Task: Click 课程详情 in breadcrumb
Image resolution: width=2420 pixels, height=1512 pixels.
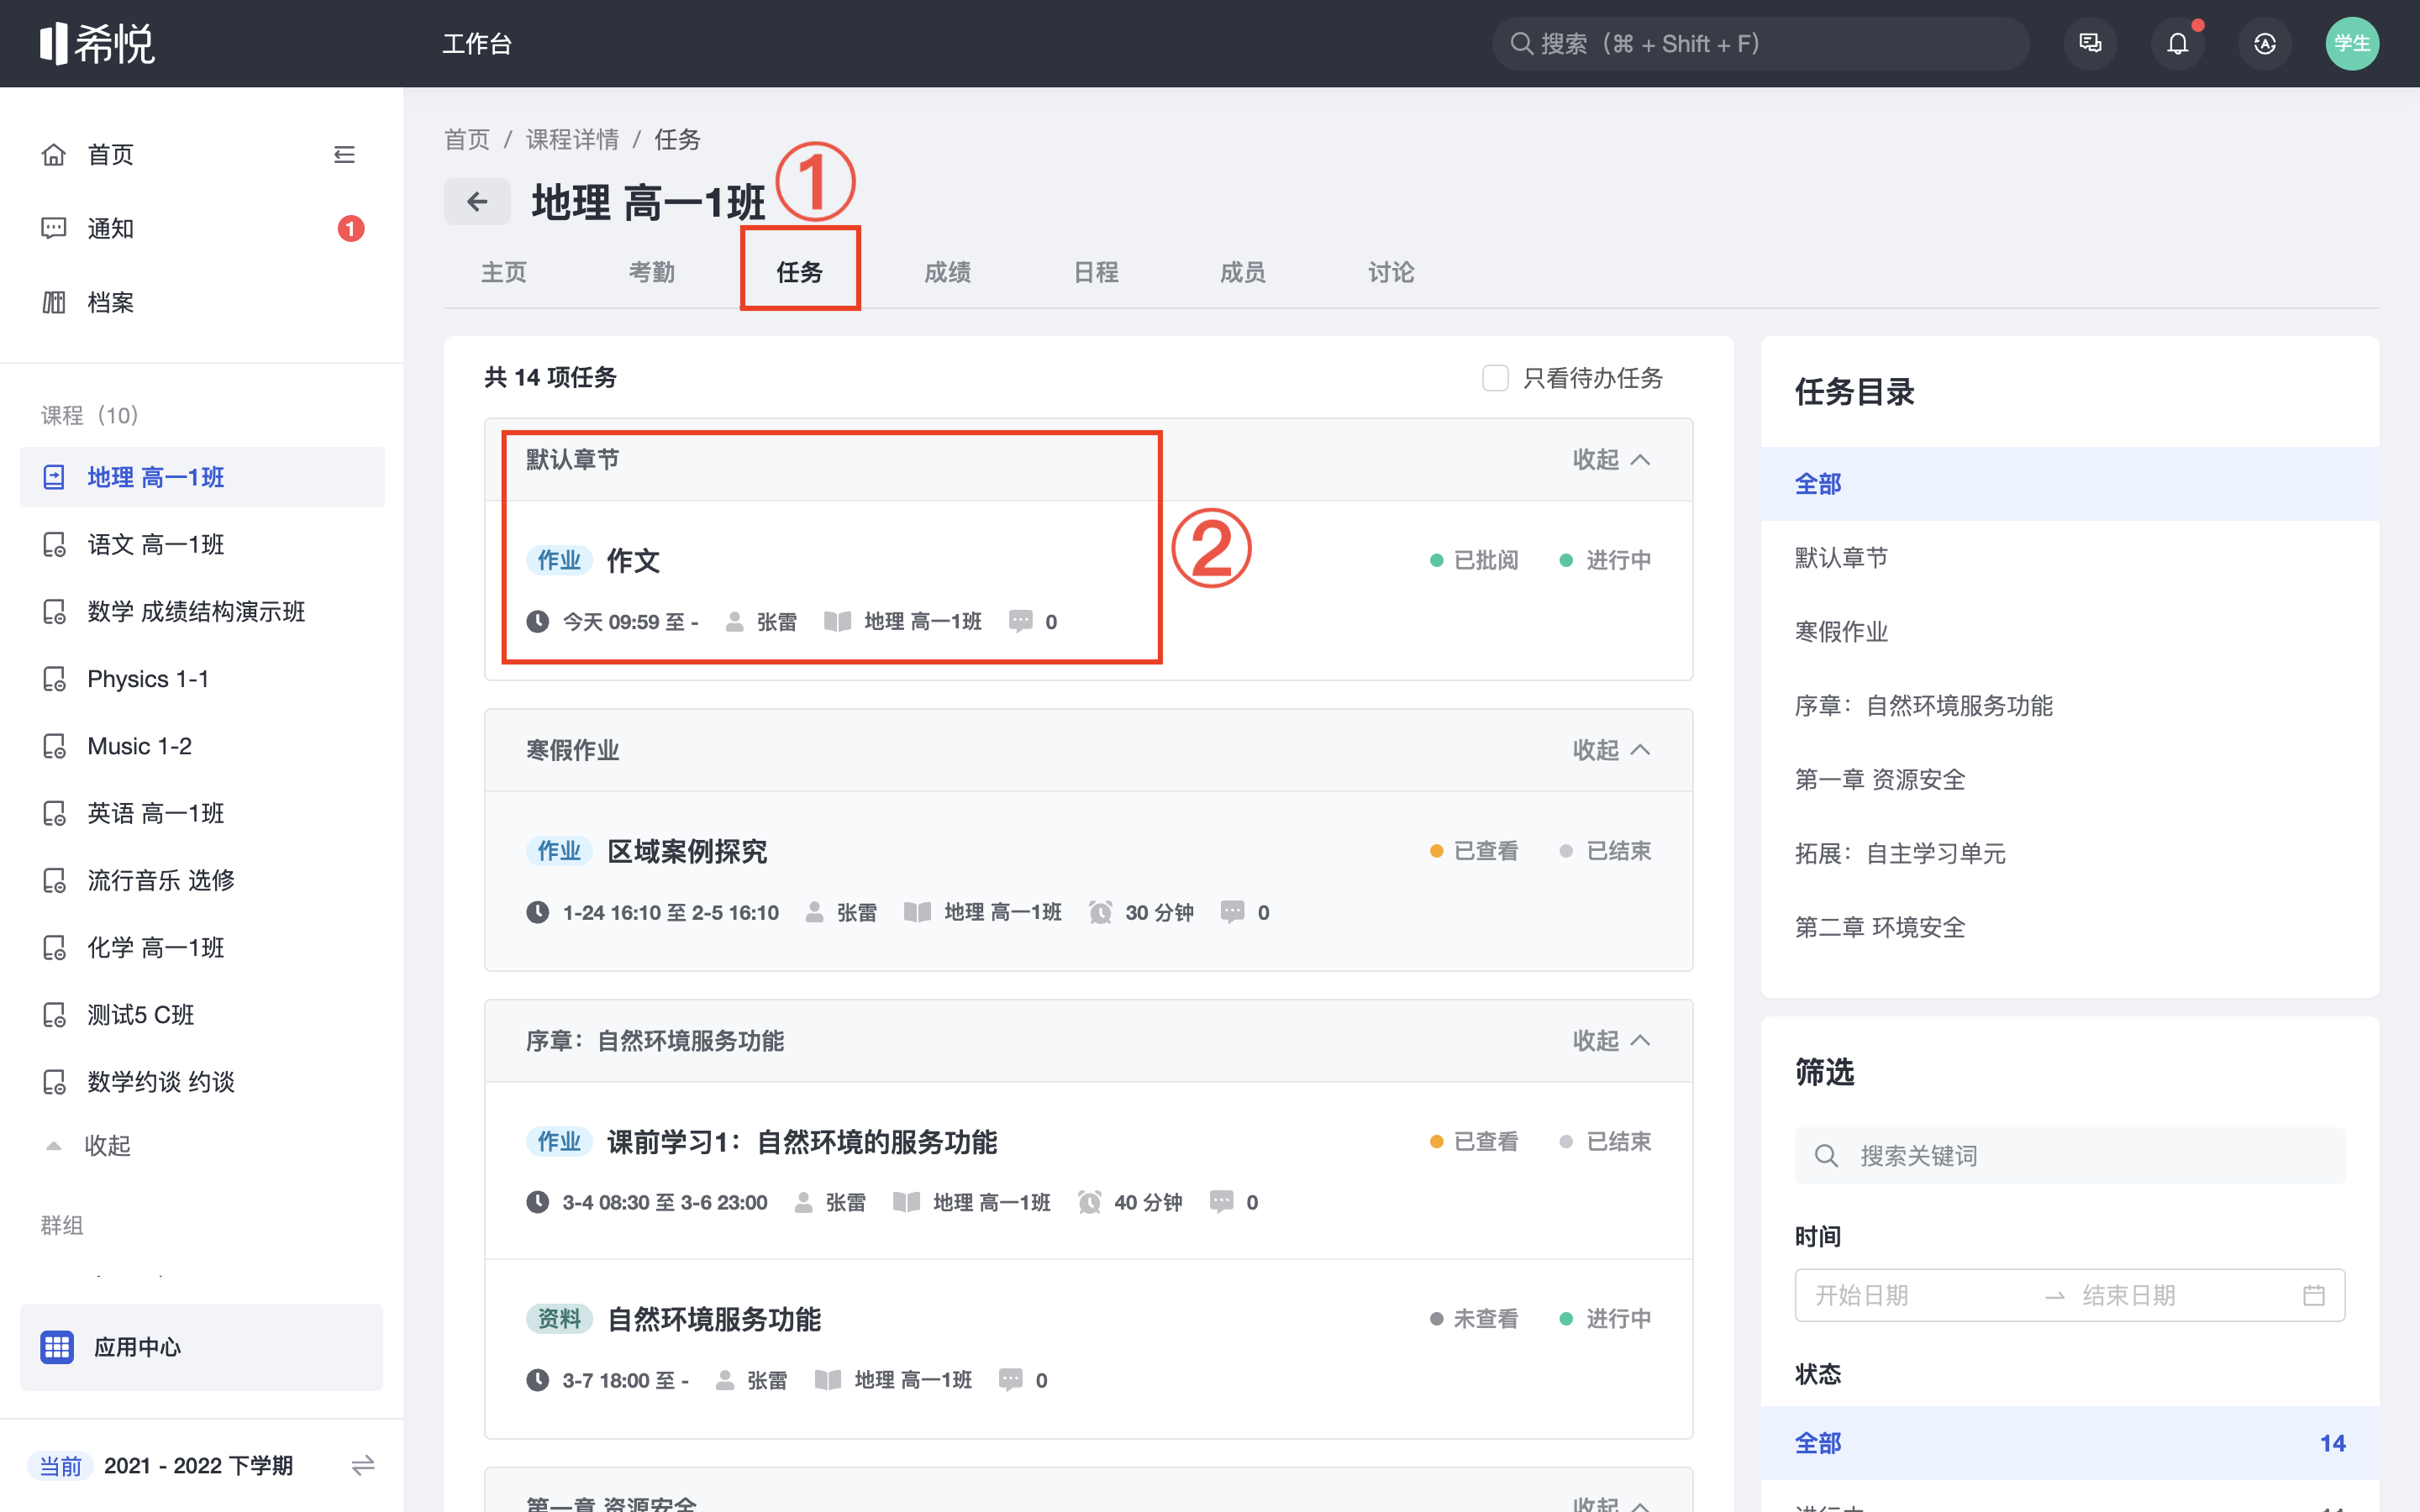Action: click(572, 139)
